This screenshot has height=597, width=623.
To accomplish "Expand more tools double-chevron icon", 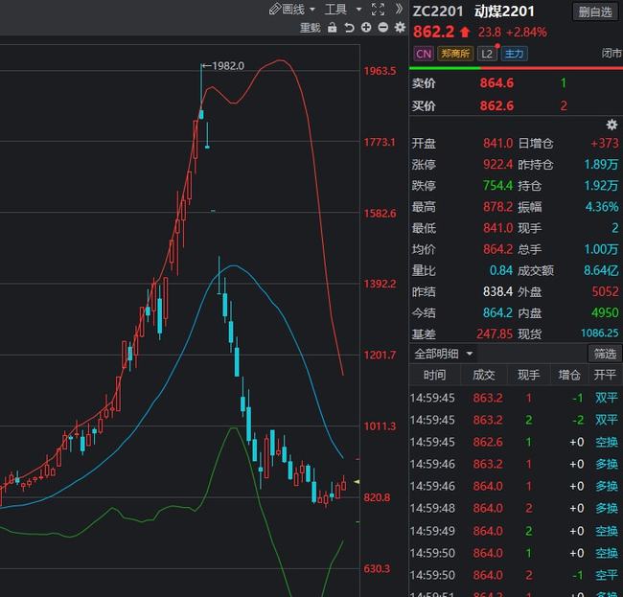I will pos(399,9).
